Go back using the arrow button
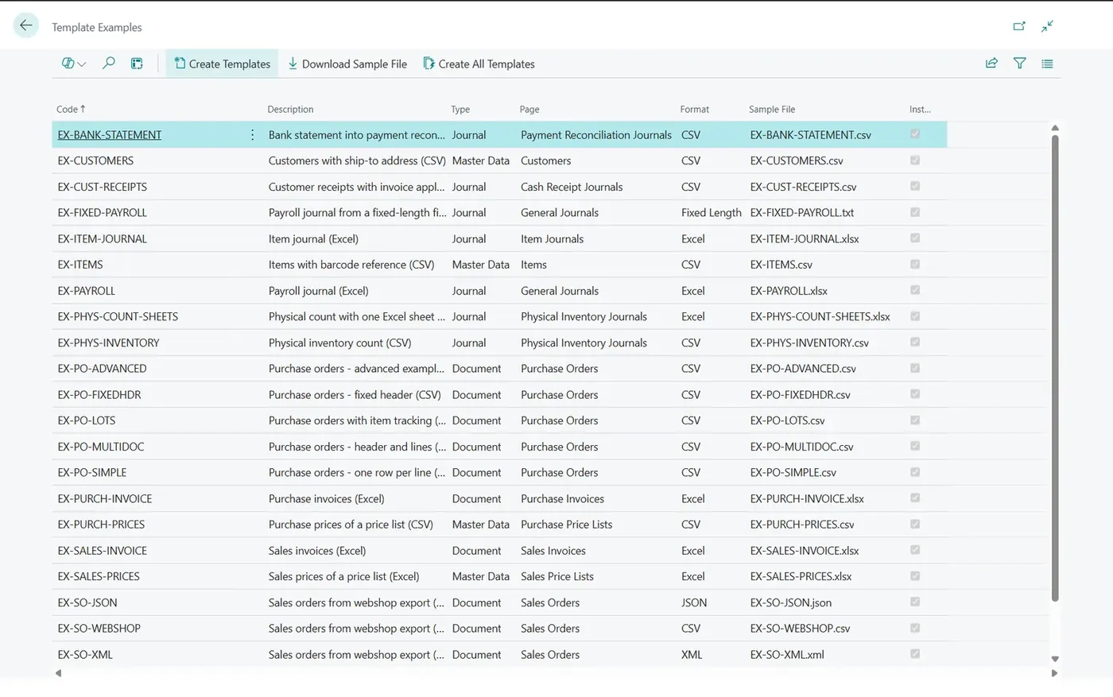This screenshot has height=697, width=1113. (26, 25)
